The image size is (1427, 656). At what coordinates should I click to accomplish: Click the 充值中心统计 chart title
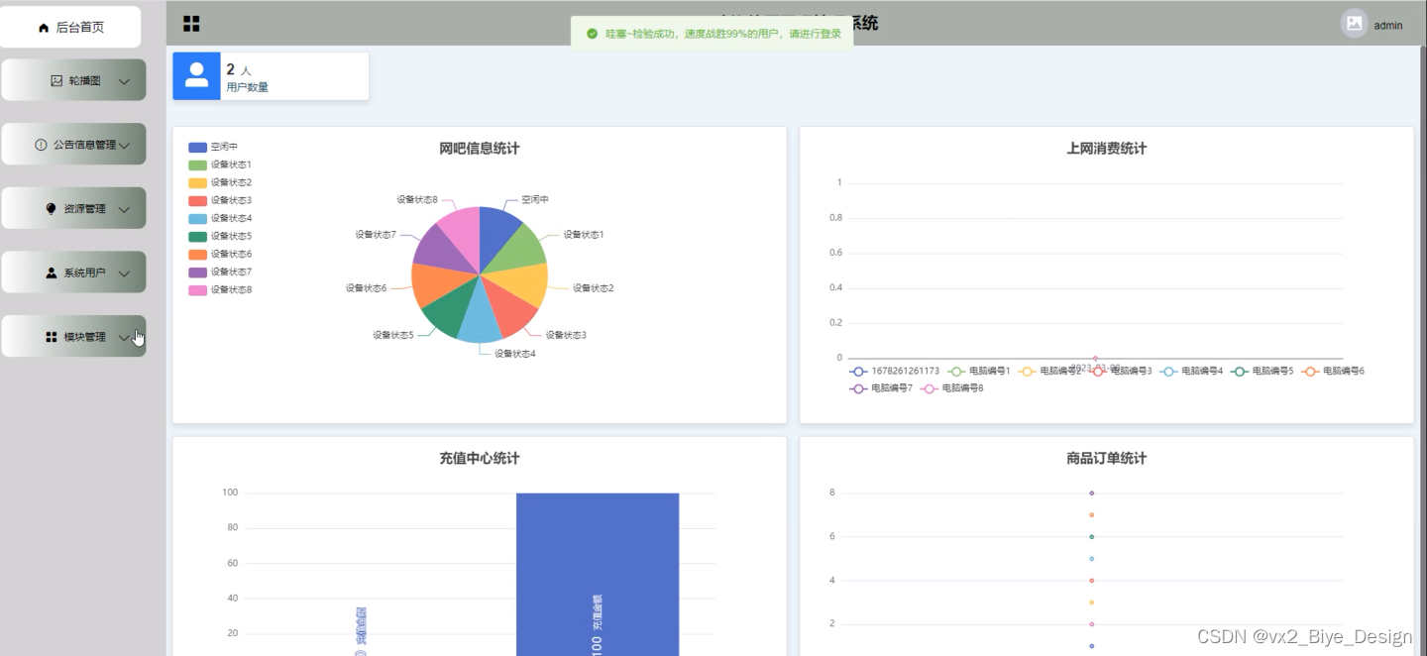click(479, 459)
